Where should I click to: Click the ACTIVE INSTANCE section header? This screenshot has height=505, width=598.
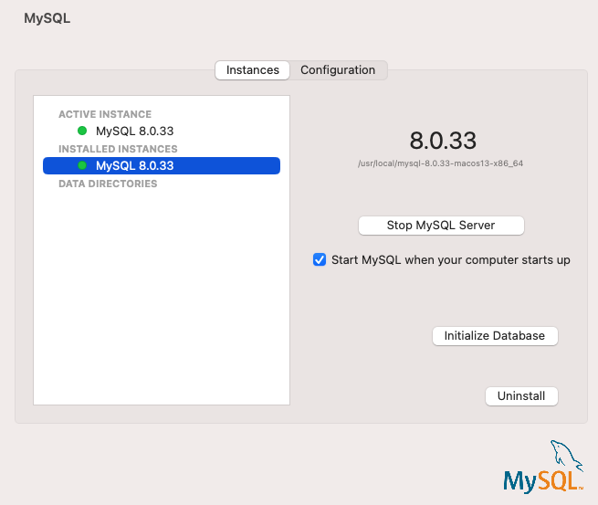105,114
